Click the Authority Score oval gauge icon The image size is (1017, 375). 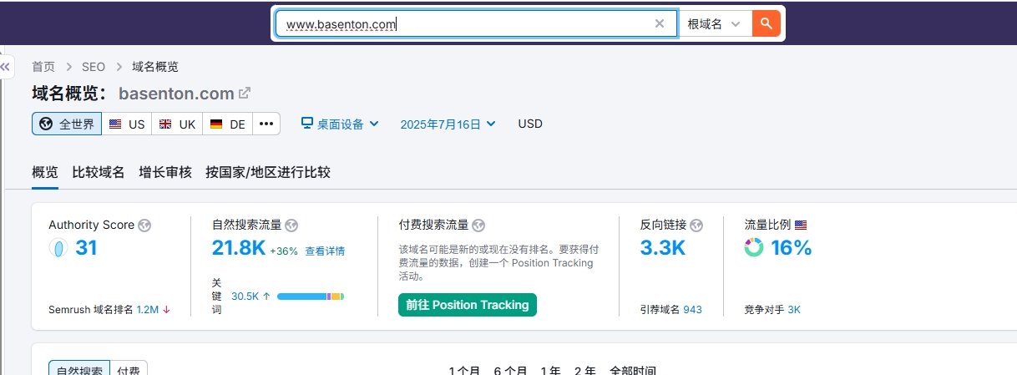point(58,248)
